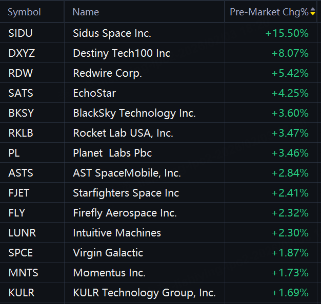Open Firefly Aerospace Inc. row
The image size is (321, 304).
tap(125, 213)
